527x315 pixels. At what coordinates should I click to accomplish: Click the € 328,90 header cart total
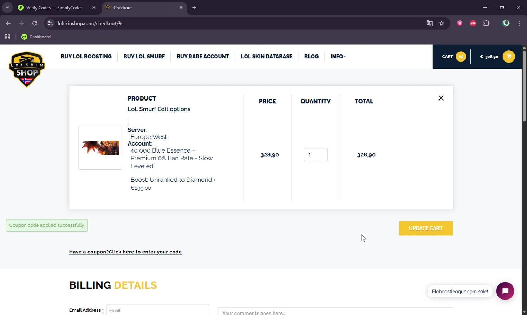[489, 57]
